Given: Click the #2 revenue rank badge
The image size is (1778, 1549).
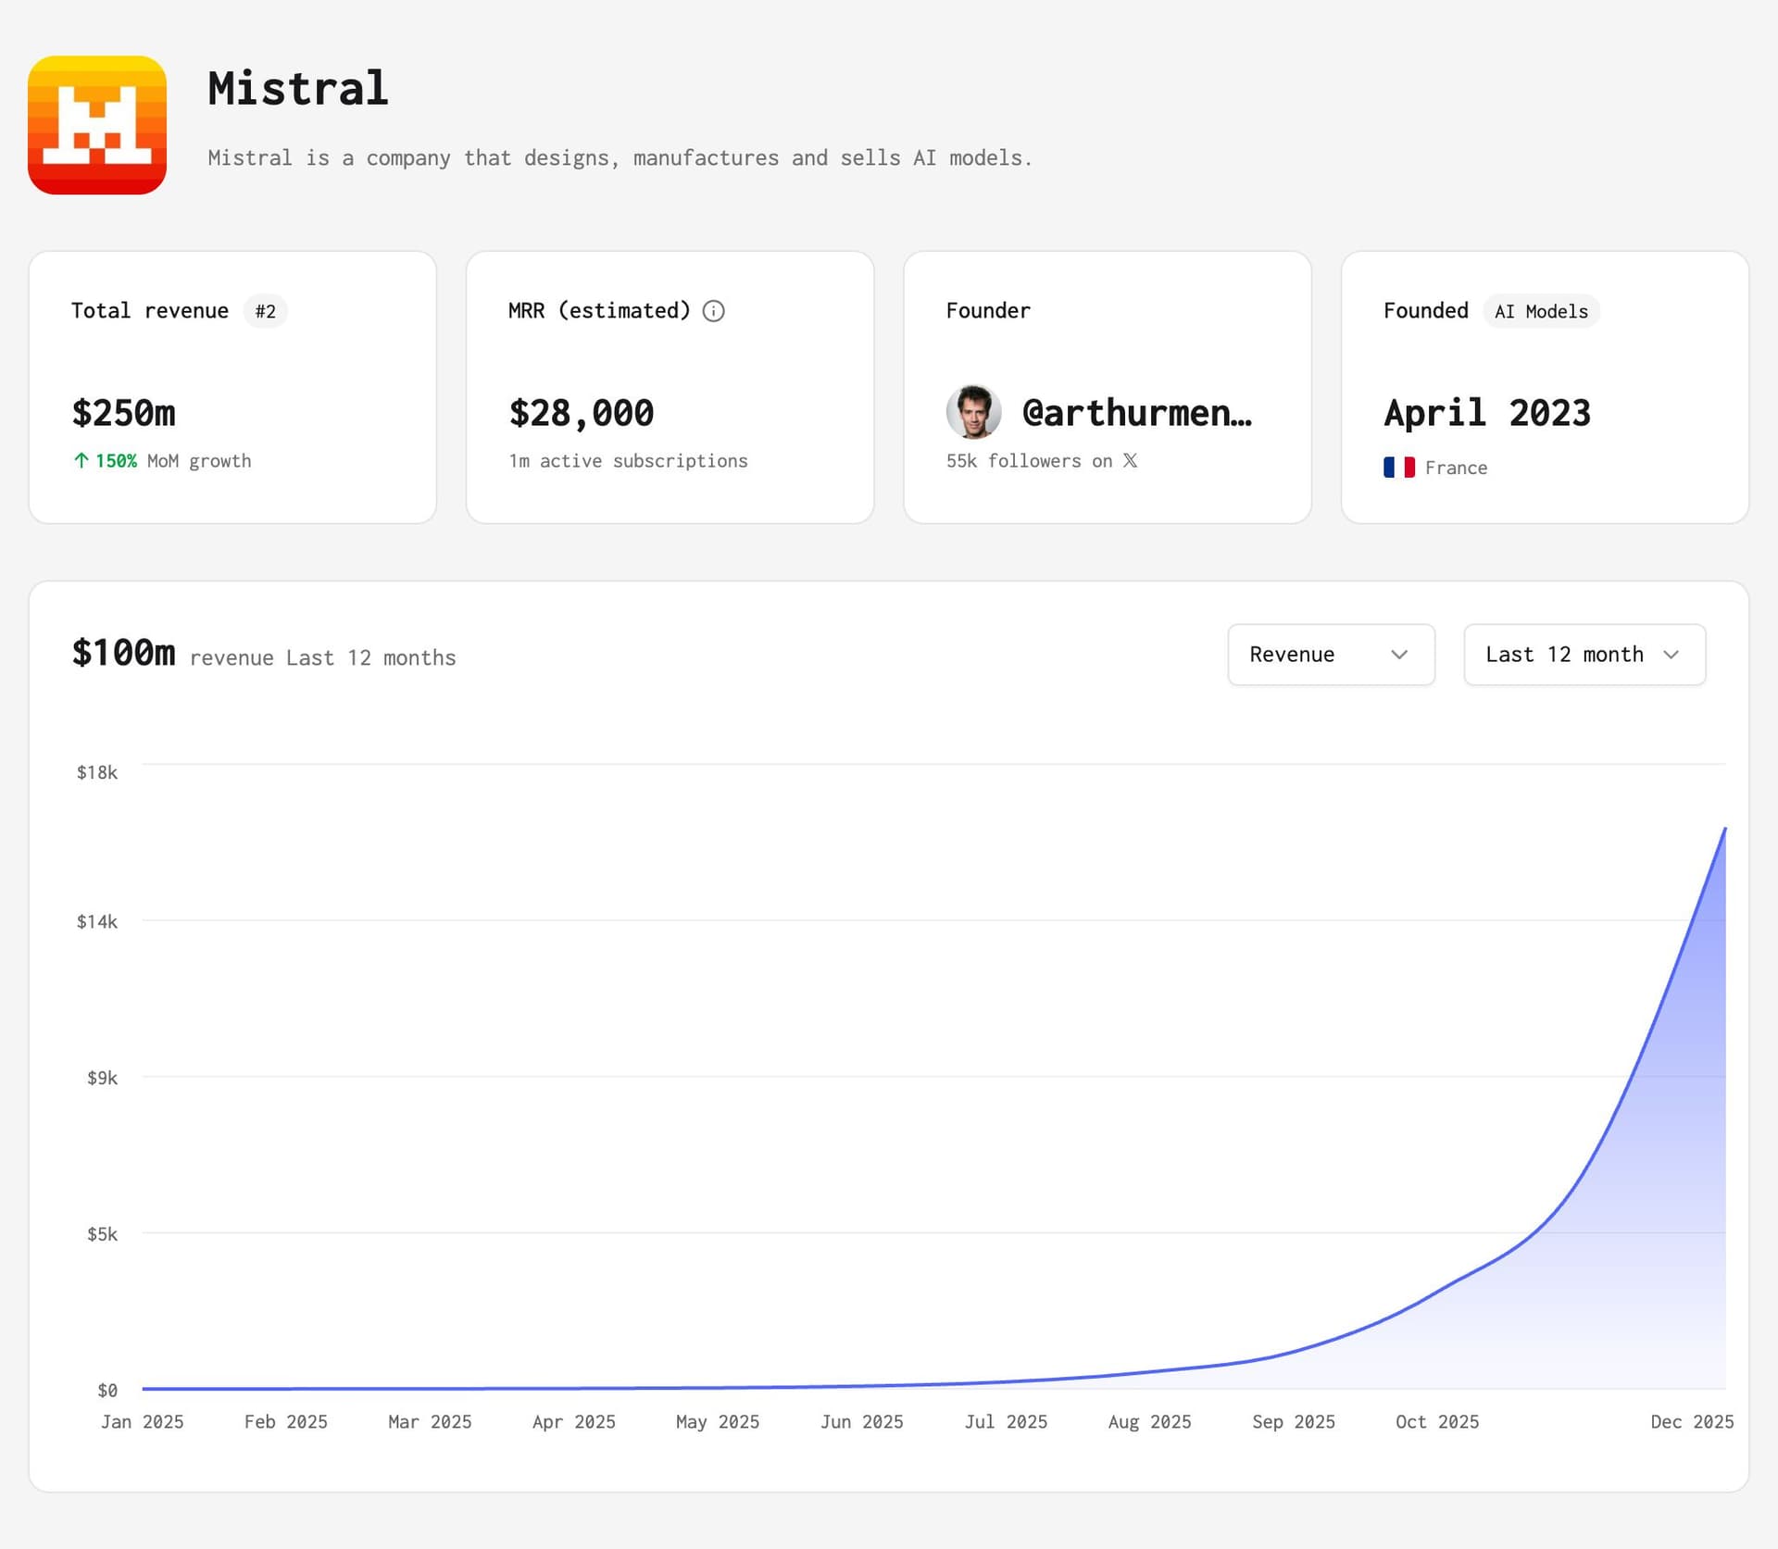Looking at the screenshot, I should [265, 311].
